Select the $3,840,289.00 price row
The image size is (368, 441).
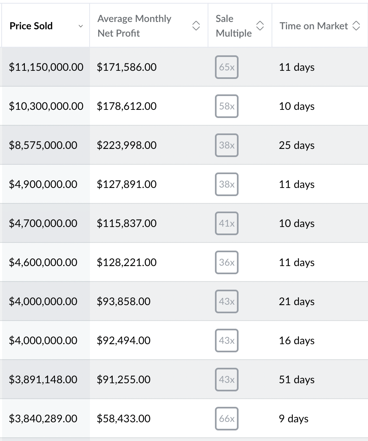43,419
